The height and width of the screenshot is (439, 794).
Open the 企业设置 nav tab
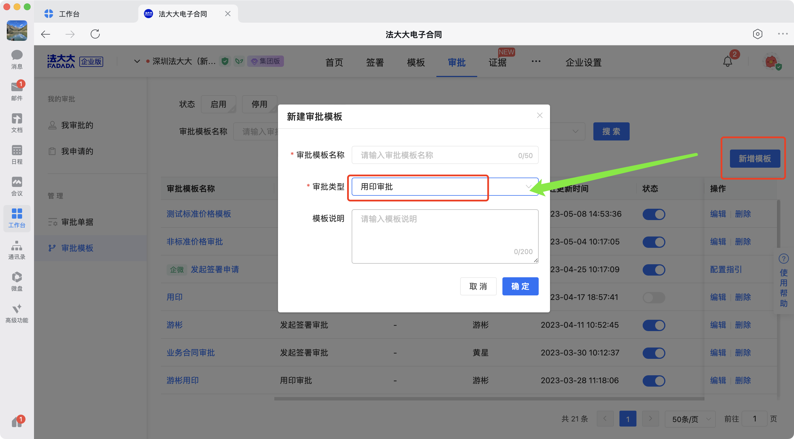pyautogui.click(x=583, y=63)
